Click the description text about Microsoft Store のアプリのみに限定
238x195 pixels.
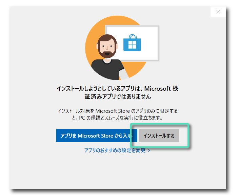tap(118, 114)
